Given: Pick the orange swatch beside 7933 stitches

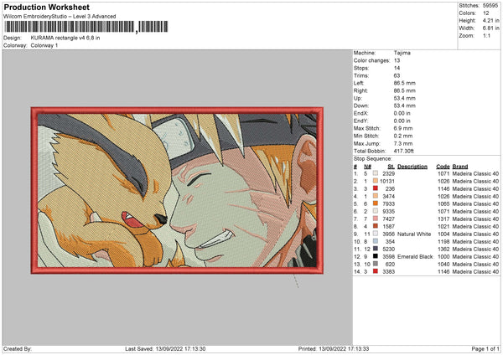Looking at the screenshot, I should click(x=376, y=203).
